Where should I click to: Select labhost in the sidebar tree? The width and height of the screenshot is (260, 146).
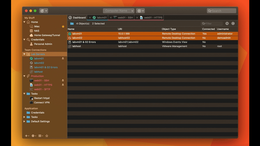[x=38, y=72]
